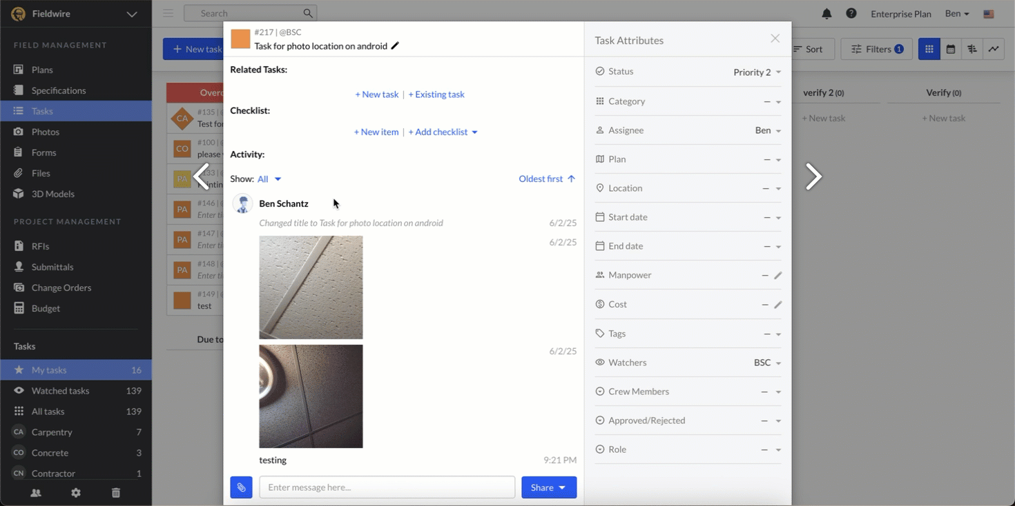This screenshot has width=1015, height=506.
Task: Toggle sidebar with hamburger menu icon
Action: (x=168, y=13)
